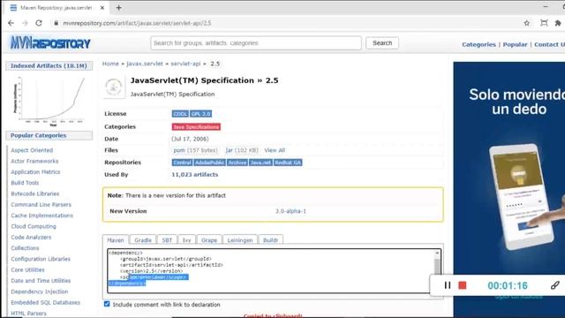Open the Central repository badge
The width and height of the screenshot is (565, 318).
(183, 163)
